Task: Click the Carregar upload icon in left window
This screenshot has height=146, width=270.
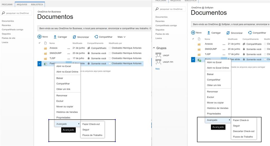Action: tap(55, 37)
